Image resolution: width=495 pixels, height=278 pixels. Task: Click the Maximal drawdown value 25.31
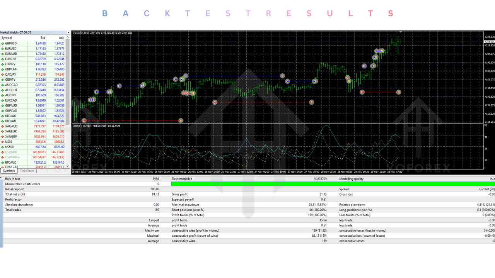[x=319, y=205]
